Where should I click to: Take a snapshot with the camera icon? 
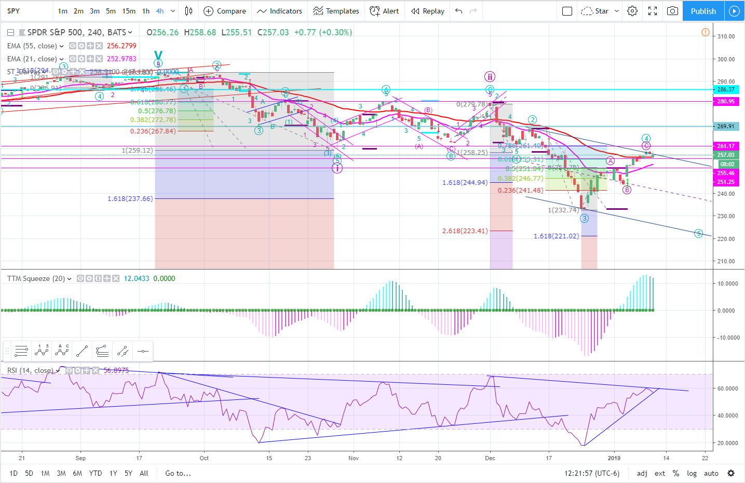[672, 11]
